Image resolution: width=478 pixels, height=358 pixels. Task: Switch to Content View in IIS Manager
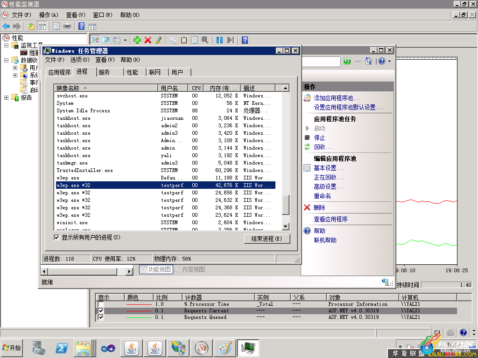coord(190,269)
